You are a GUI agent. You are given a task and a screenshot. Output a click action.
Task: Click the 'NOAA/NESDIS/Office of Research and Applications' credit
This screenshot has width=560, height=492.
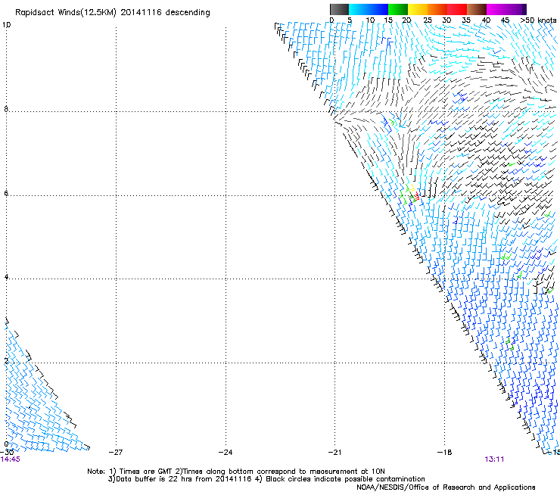pyautogui.click(x=446, y=487)
